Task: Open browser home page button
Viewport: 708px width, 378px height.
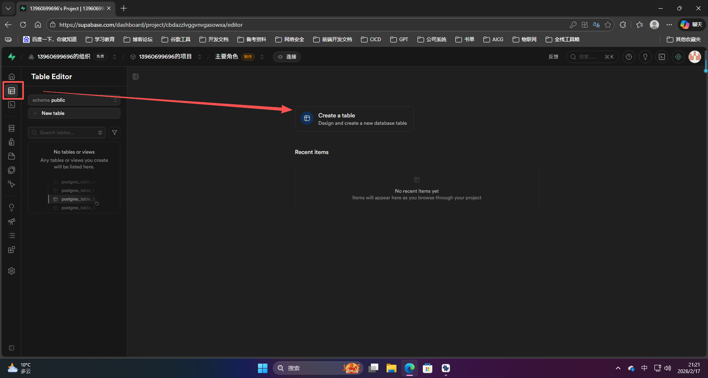Action: [38, 25]
